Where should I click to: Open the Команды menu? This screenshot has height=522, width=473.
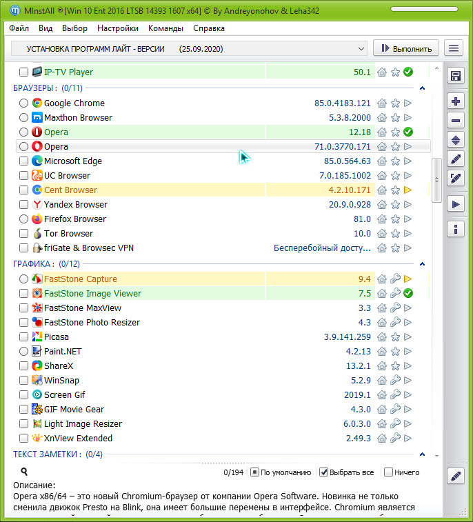click(x=165, y=28)
